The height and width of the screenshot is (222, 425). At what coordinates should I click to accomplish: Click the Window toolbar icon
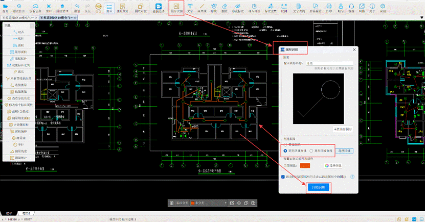click(49, 8)
